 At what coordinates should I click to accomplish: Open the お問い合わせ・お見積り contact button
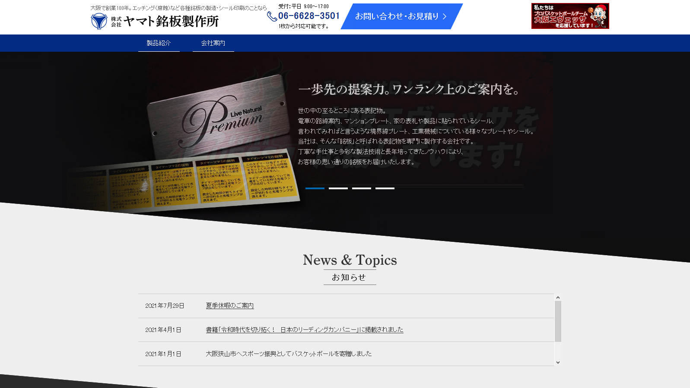(397, 16)
